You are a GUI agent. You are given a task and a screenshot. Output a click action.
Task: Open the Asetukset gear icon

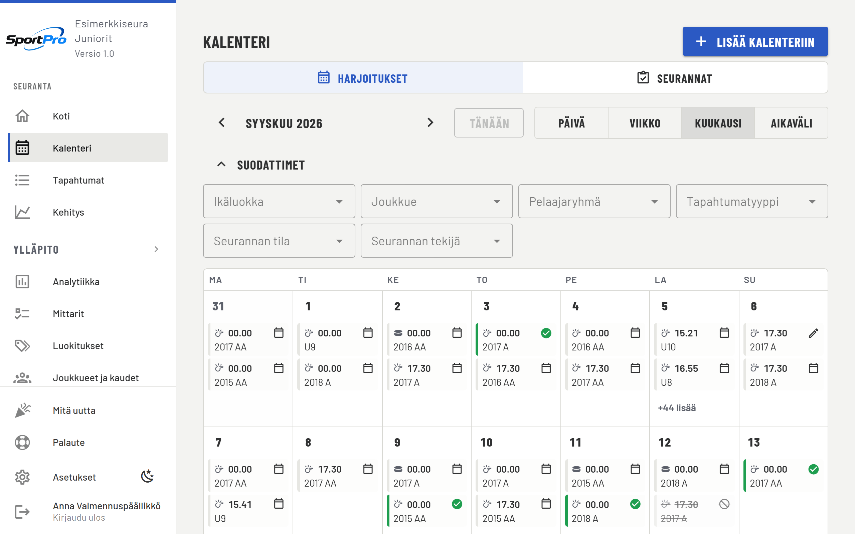tap(22, 477)
